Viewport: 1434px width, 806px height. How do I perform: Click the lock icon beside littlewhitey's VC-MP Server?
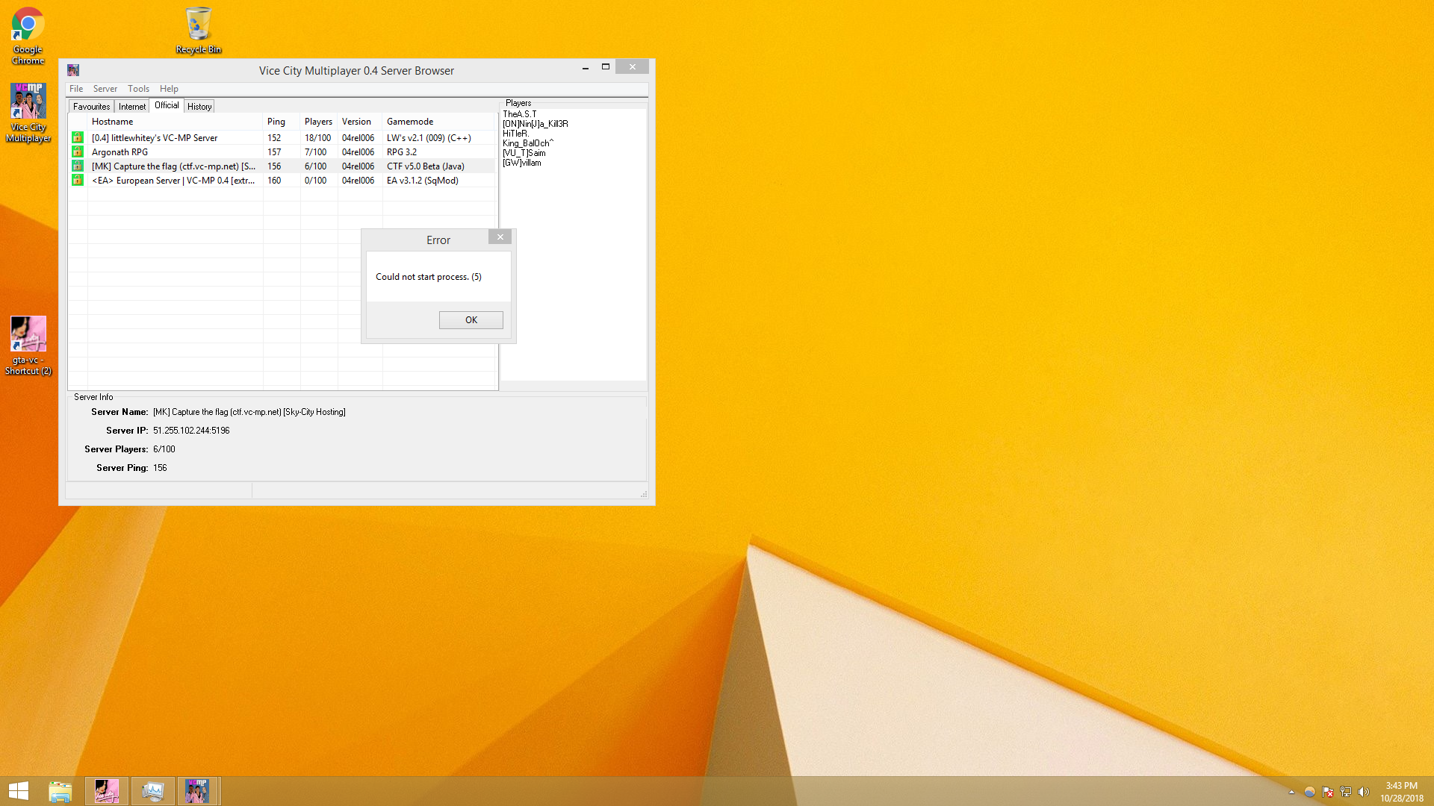point(77,137)
